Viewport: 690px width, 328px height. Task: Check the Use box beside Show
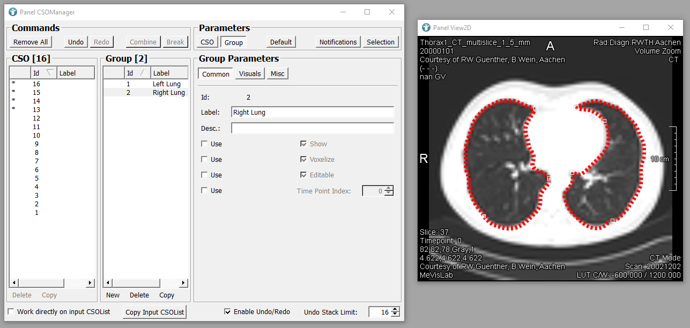point(204,144)
